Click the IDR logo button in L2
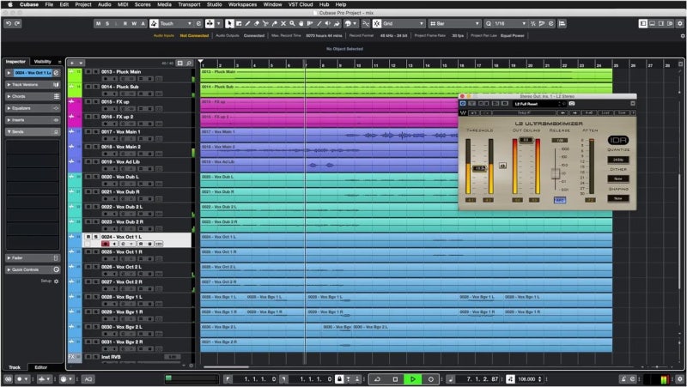Image resolution: width=687 pixels, height=387 pixels. pyautogui.click(x=618, y=140)
